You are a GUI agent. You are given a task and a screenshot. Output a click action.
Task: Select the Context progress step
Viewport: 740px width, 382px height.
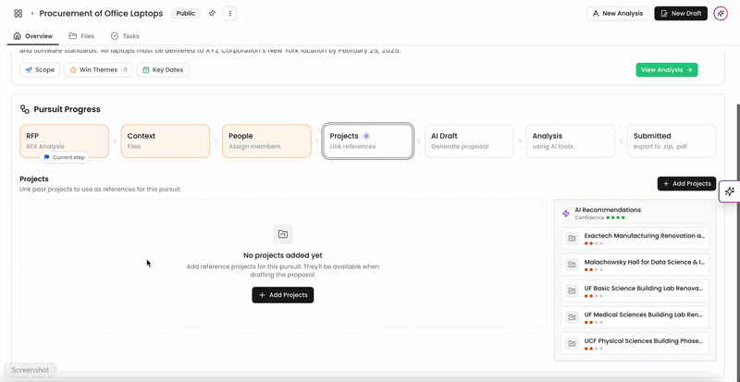click(x=166, y=141)
